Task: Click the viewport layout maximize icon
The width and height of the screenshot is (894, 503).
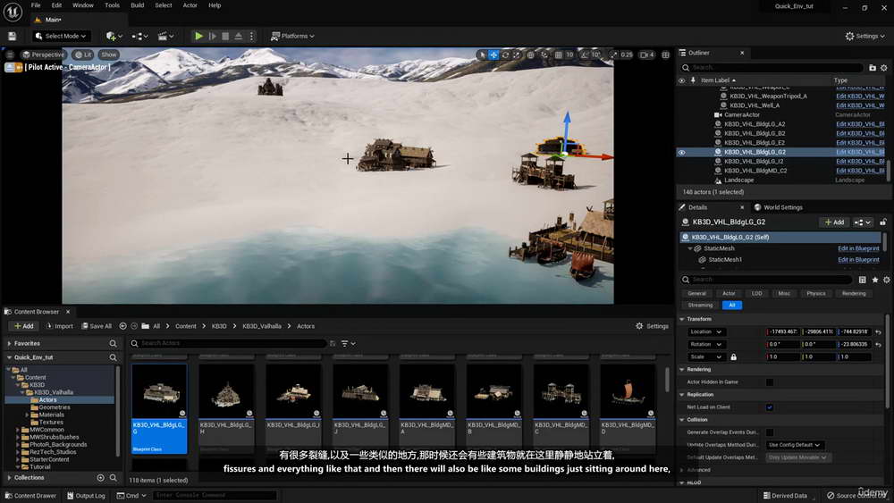Action: pos(665,54)
